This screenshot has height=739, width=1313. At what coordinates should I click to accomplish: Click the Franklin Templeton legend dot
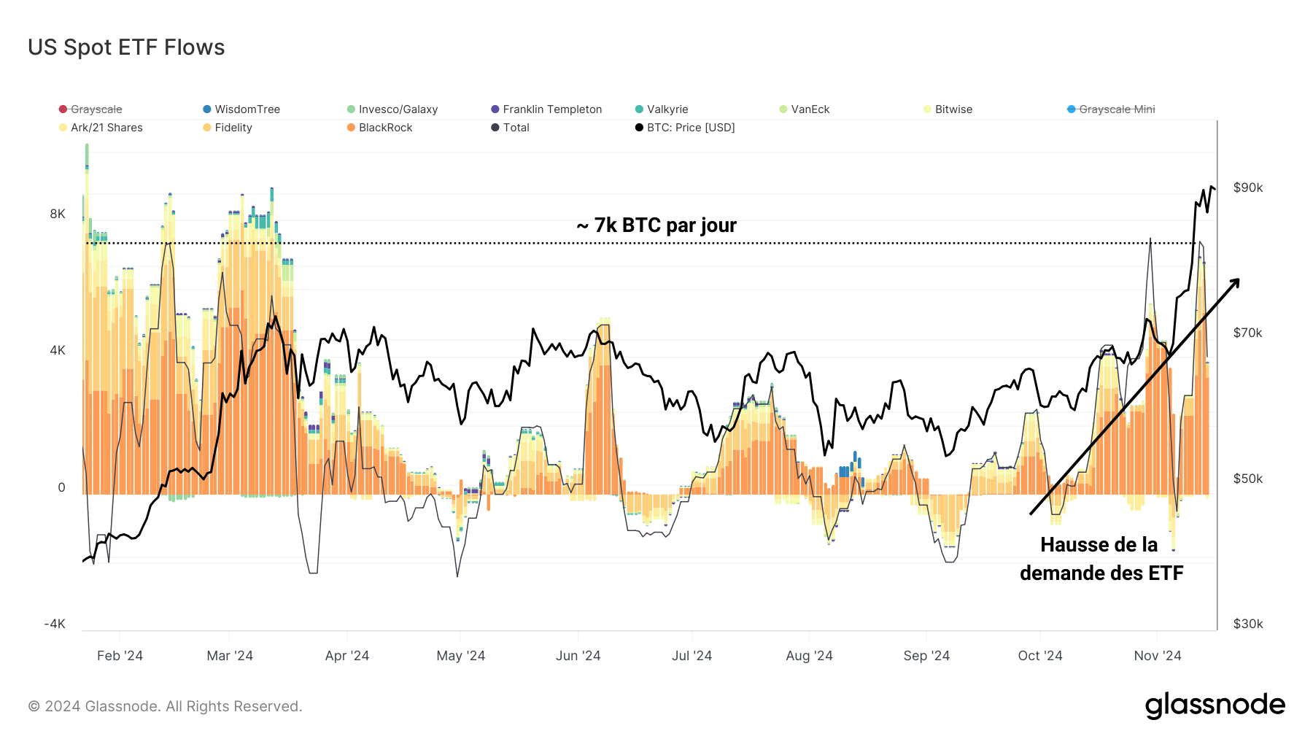pyautogui.click(x=495, y=109)
